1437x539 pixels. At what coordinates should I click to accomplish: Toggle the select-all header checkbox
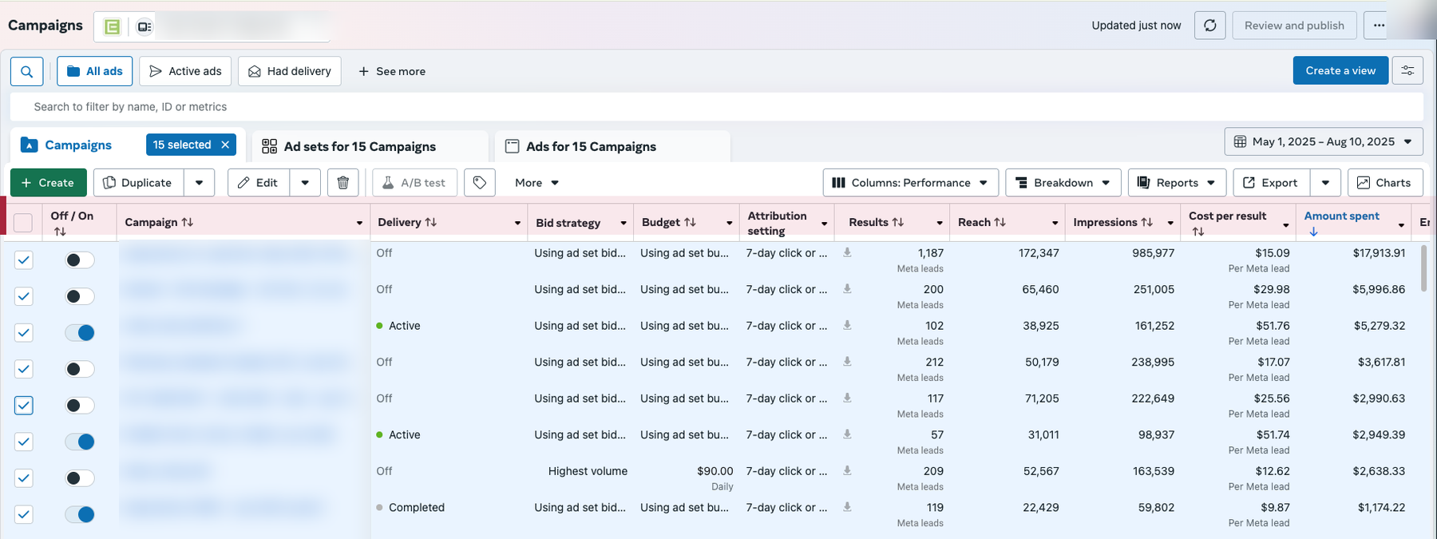[x=23, y=223]
